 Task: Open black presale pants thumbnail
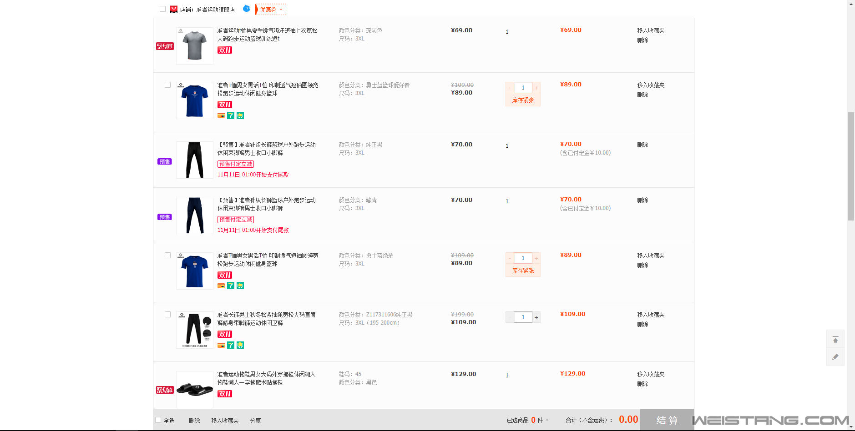(195, 160)
